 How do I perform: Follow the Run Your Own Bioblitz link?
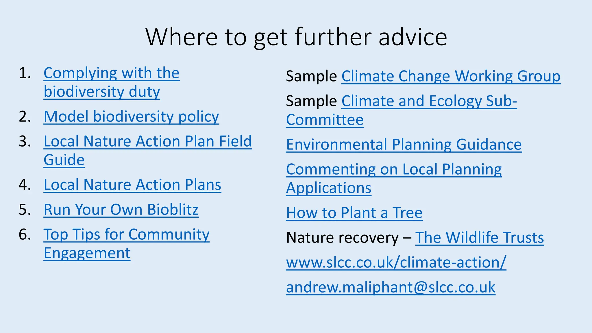click(x=121, y=210)
